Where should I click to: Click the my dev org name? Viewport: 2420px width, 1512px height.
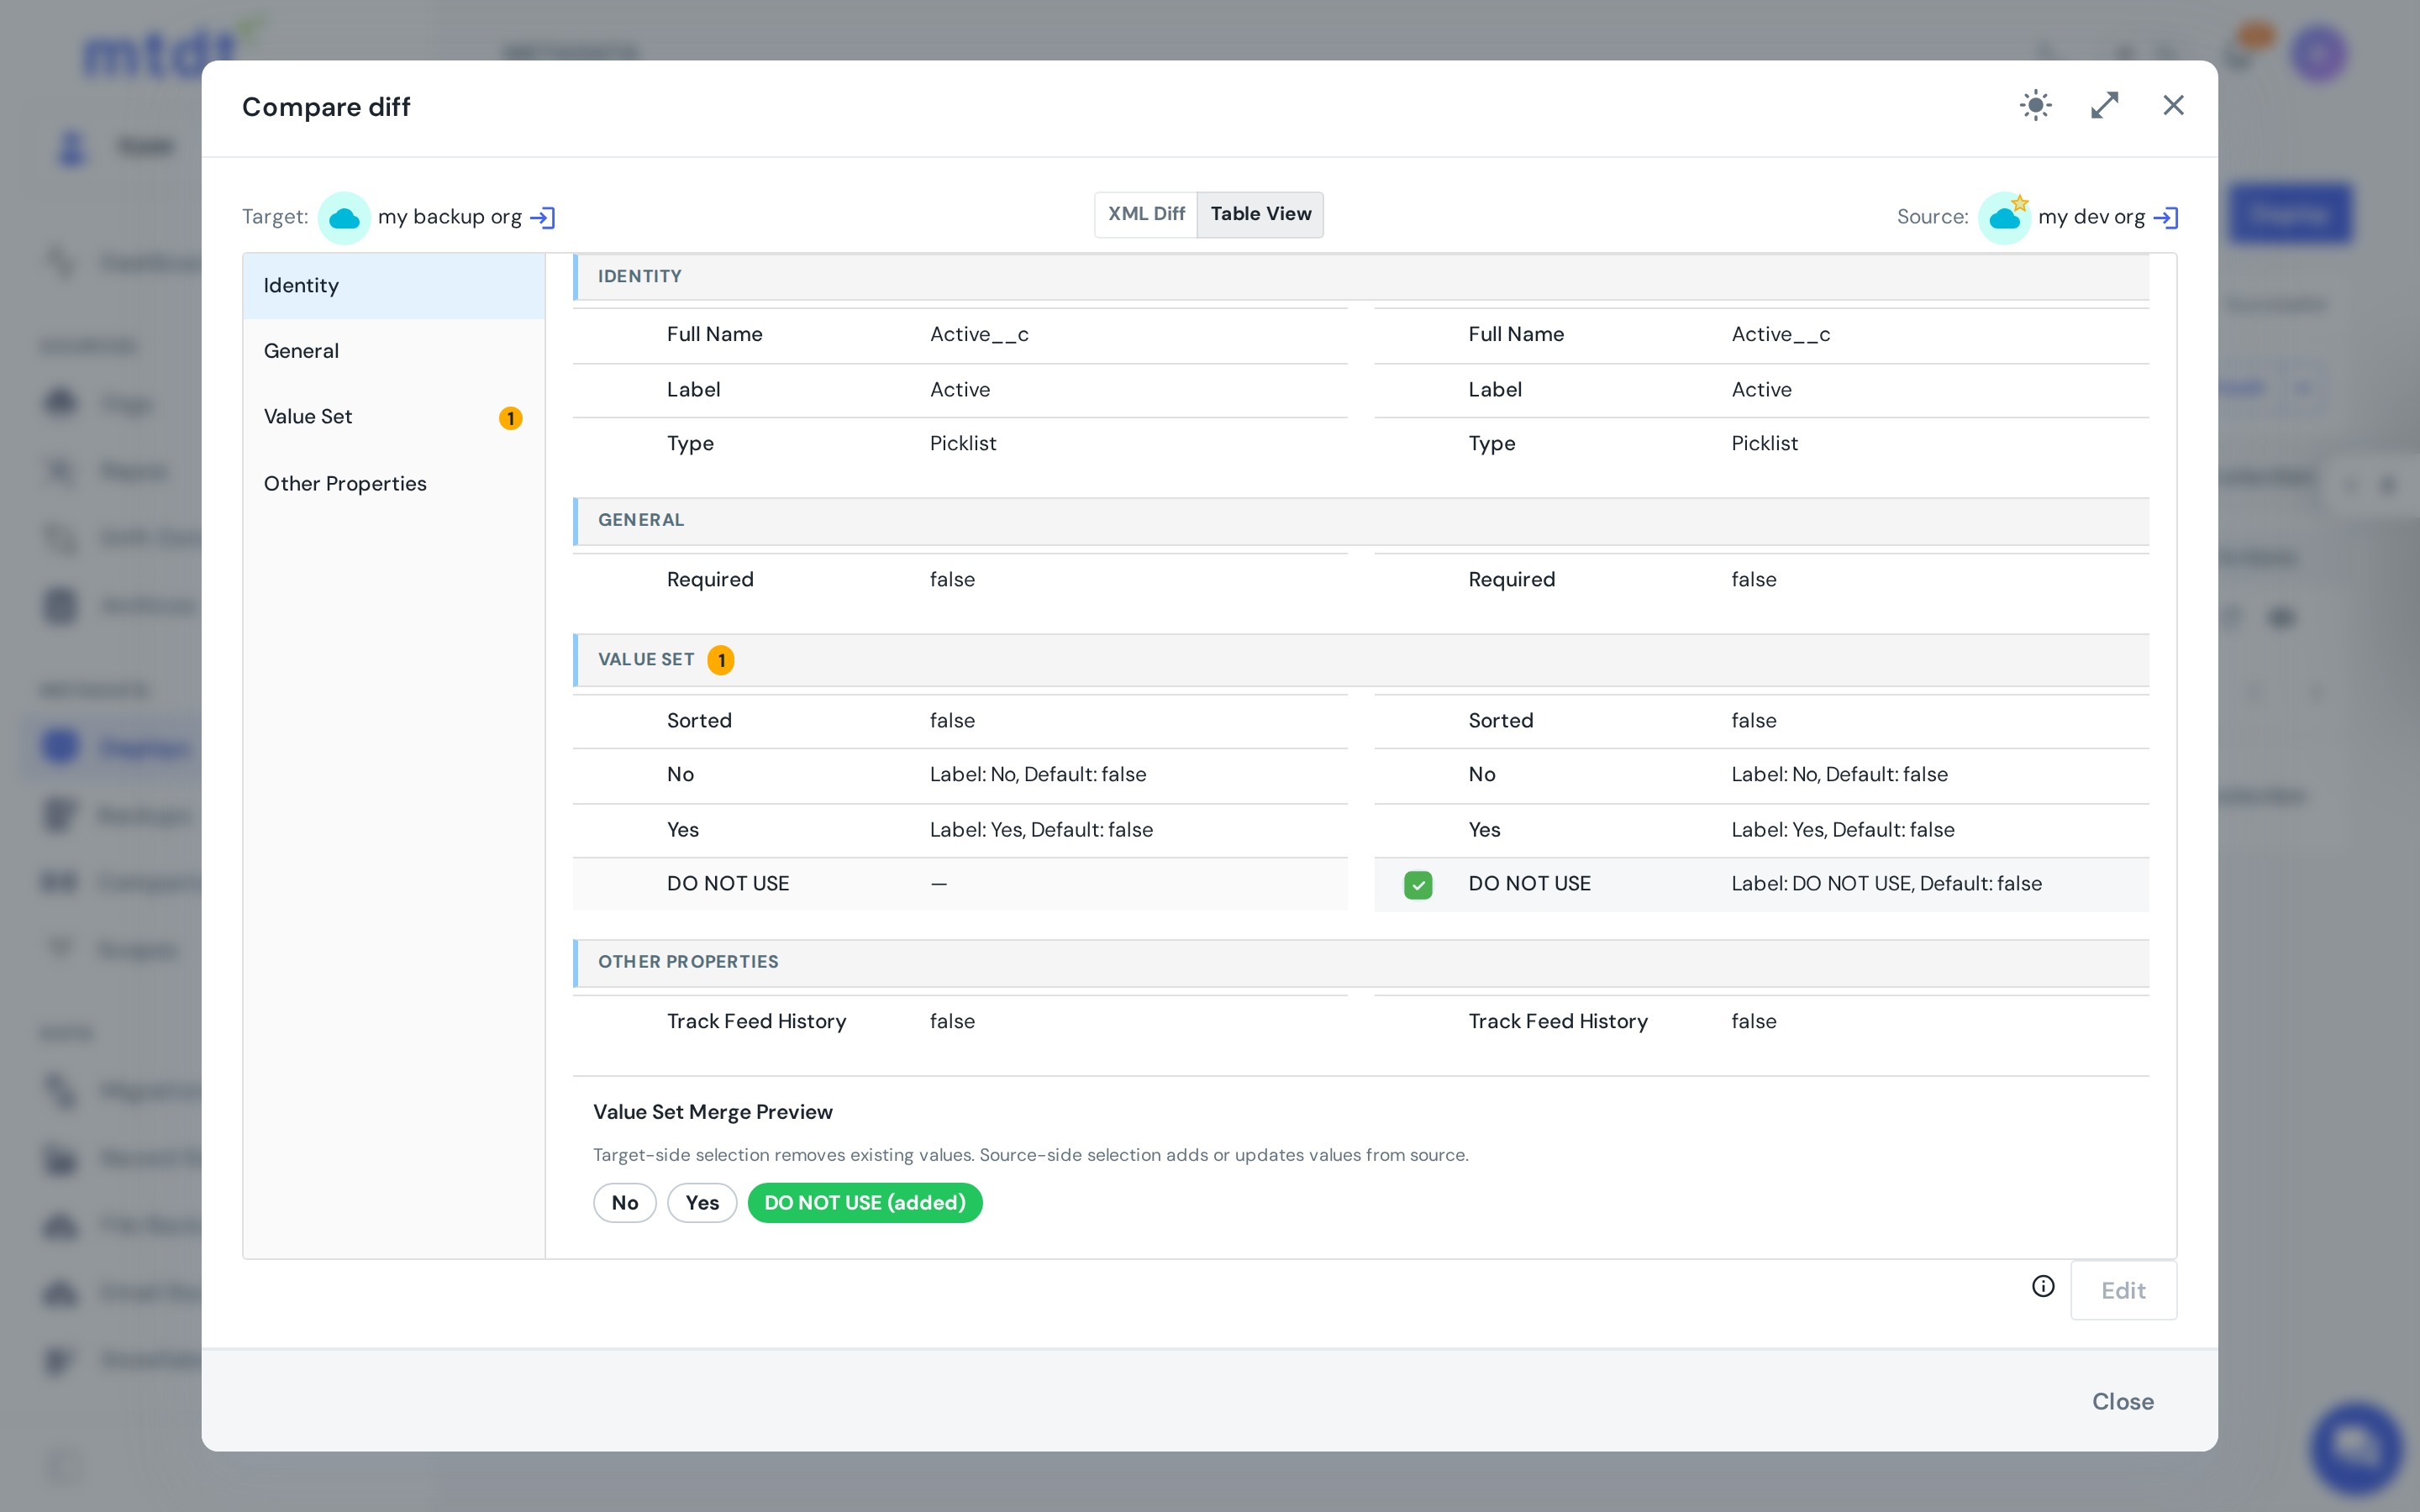coord(2091,217)
